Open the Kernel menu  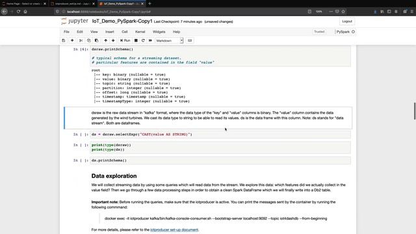[x=140, y=32]
